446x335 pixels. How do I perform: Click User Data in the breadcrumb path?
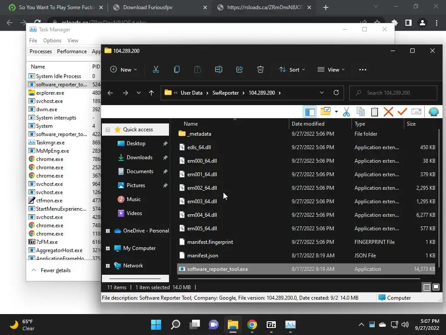point(192,93)
